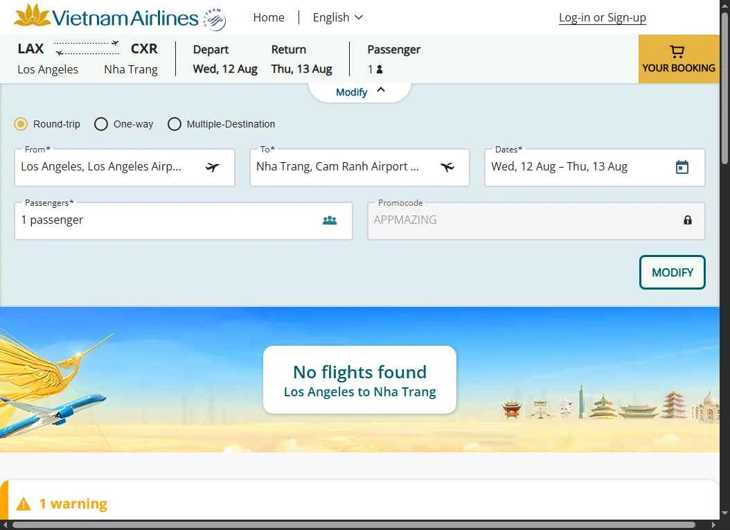Viewport: 730px width, 530px height.
Task: Click the LAX airport code
Action: 30,48
